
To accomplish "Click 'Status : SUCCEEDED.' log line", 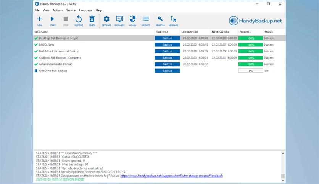I will [63, 157].
